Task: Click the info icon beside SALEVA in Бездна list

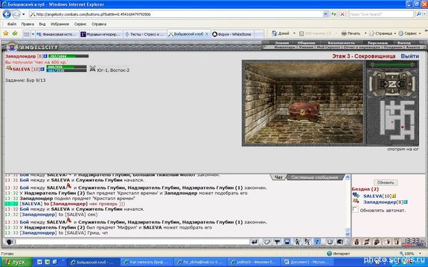Action: [x=394, y=196]
